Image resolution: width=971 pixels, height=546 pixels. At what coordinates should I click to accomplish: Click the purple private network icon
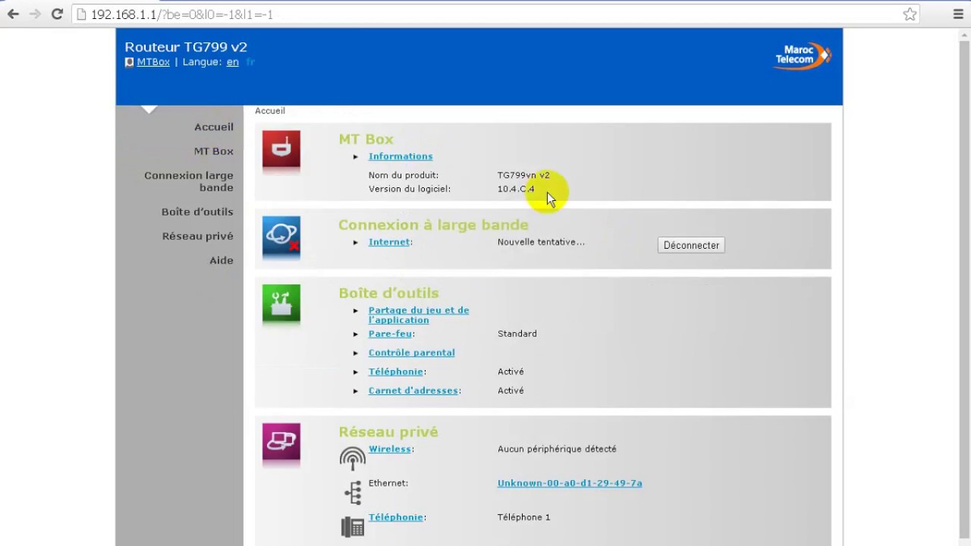[x=281, y=442]
